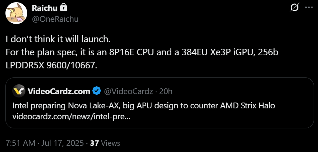Click the blue verified checkmark badge

click(97, 91)
